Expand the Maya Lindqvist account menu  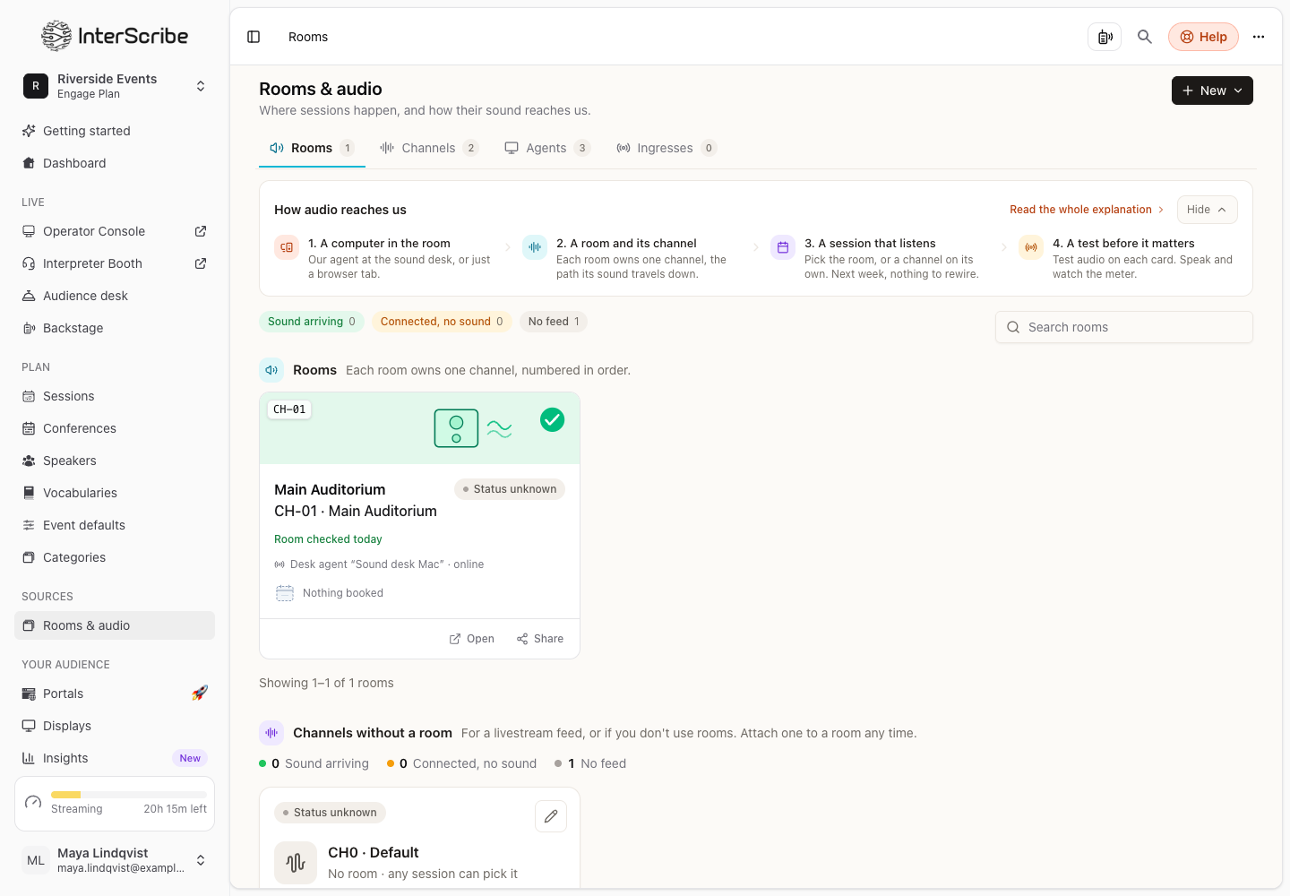coord(115,860)
